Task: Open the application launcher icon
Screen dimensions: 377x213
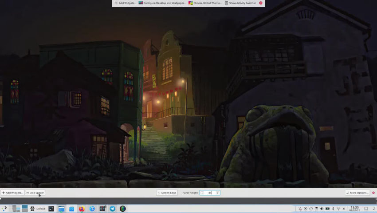Action: tap(4, 209)
